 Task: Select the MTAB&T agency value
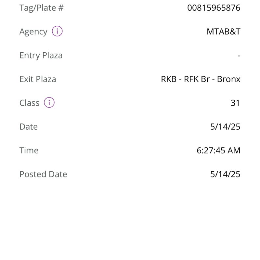(224, 32)
